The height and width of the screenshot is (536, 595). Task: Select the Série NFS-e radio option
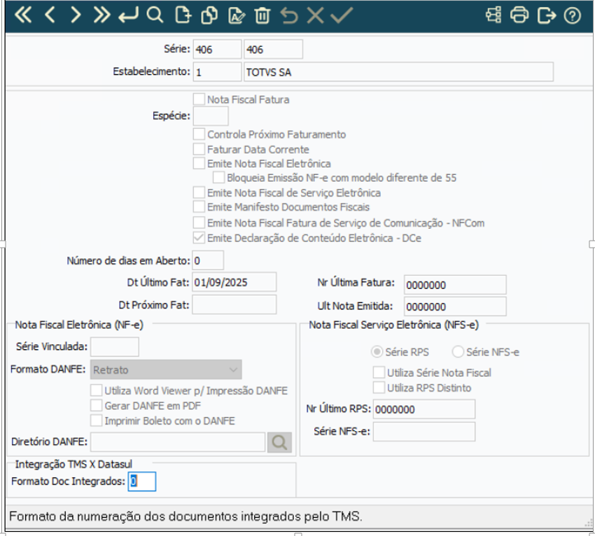(x=458, y=352)
